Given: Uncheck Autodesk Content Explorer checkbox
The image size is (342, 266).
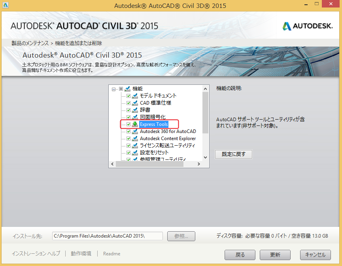Looking at the screenshot, I should click(128, 139).
